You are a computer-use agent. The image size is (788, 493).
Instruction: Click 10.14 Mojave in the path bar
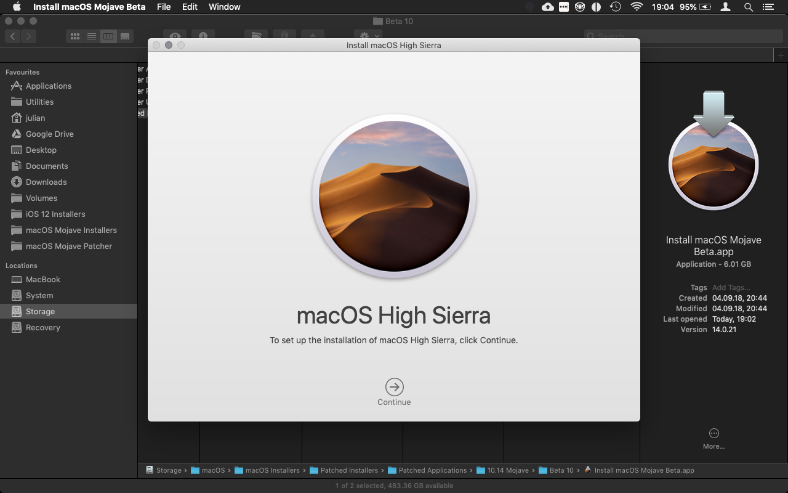[x=503, y=470]
